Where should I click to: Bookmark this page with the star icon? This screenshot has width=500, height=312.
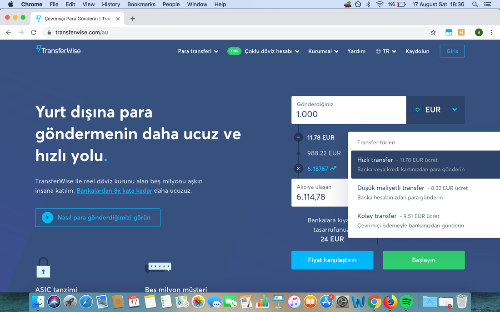pyautogui.click(x=433, y=33)
